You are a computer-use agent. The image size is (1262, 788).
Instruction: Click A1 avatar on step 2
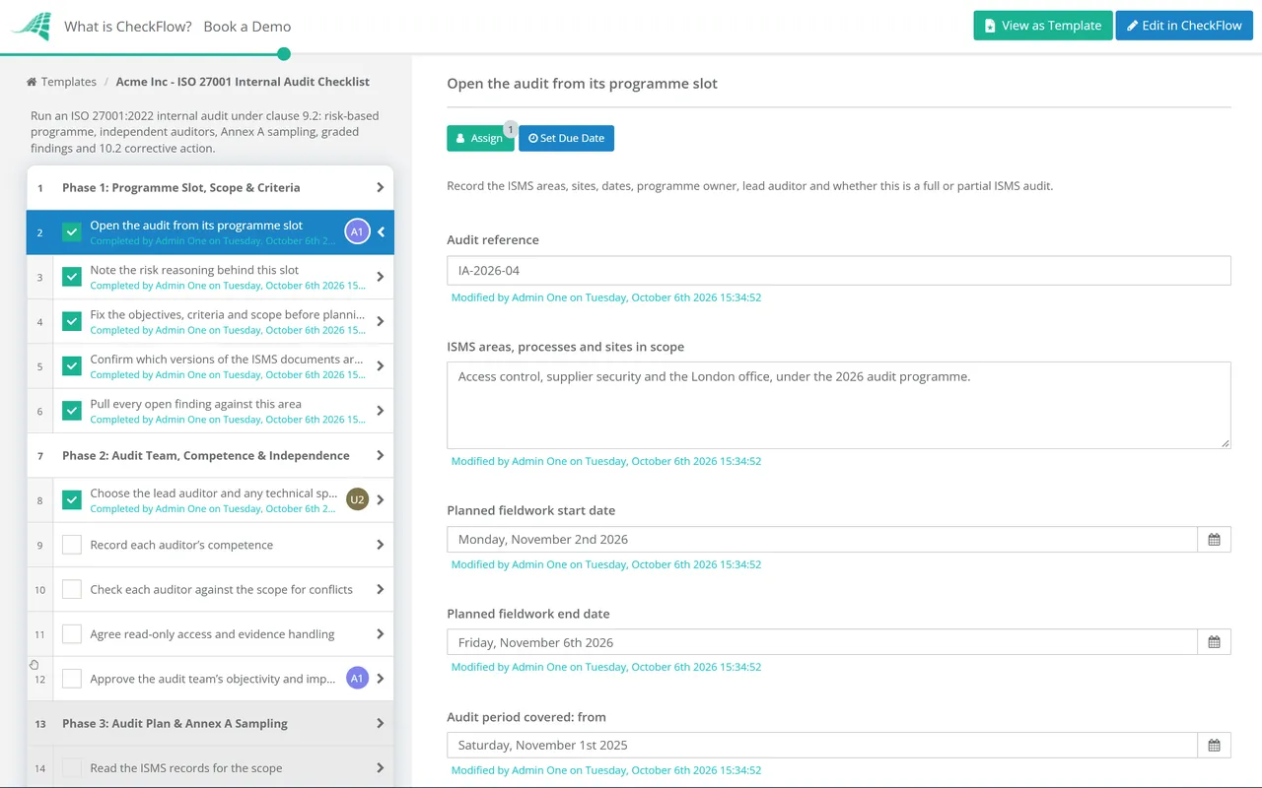pyautogui.click(x=357, y=232)
